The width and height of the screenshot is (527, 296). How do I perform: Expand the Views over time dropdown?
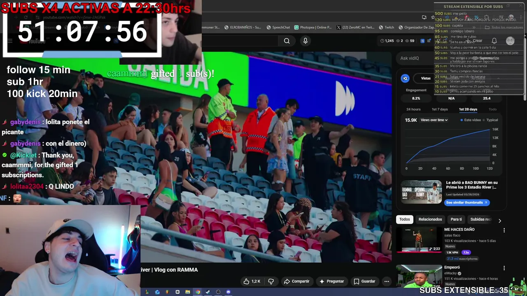[x=434, y=120]
